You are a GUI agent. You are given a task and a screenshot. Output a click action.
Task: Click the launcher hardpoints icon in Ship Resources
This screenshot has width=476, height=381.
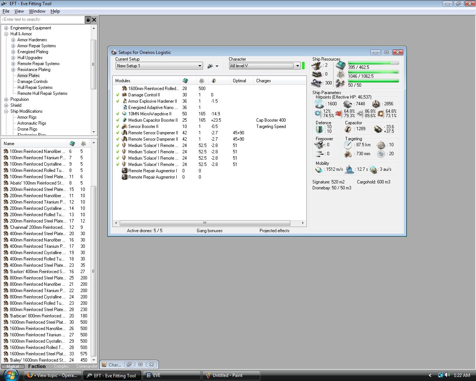pyautogui.click(x=317, y=74)
